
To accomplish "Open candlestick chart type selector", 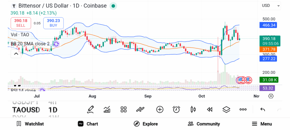I will click(x=193, y=109).
